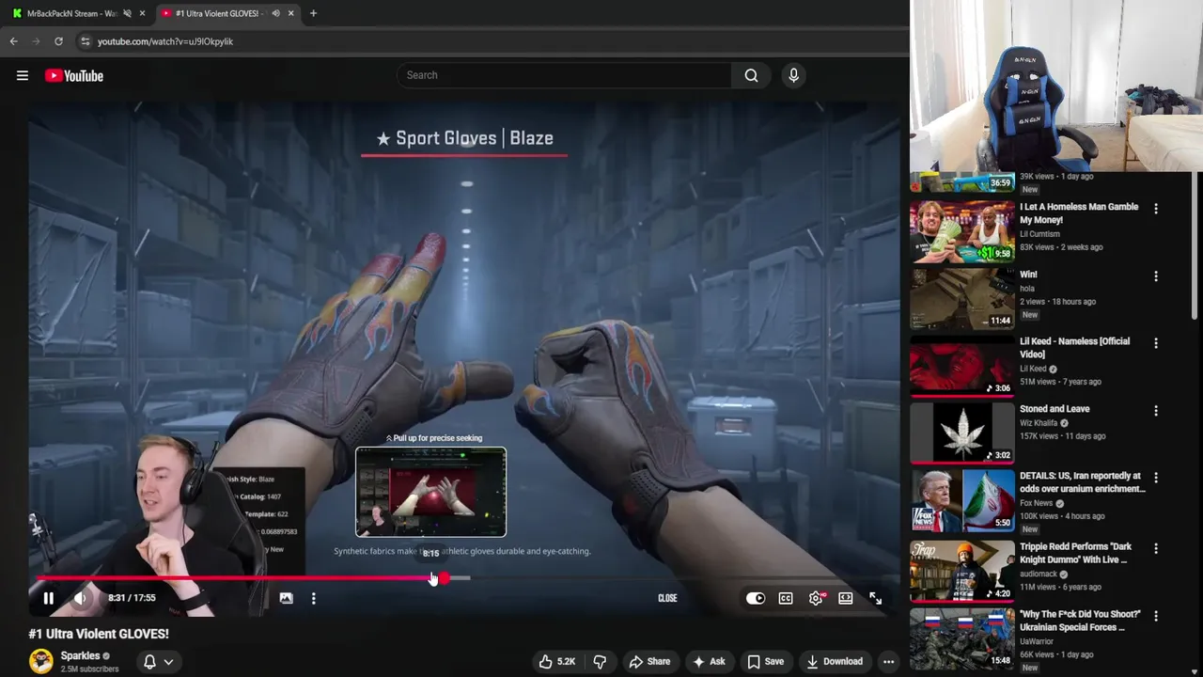Open options for Lil Keed Nameless video
Image resolution: width=1203 pixels, height=677 pixels.
pos(1156,343)
